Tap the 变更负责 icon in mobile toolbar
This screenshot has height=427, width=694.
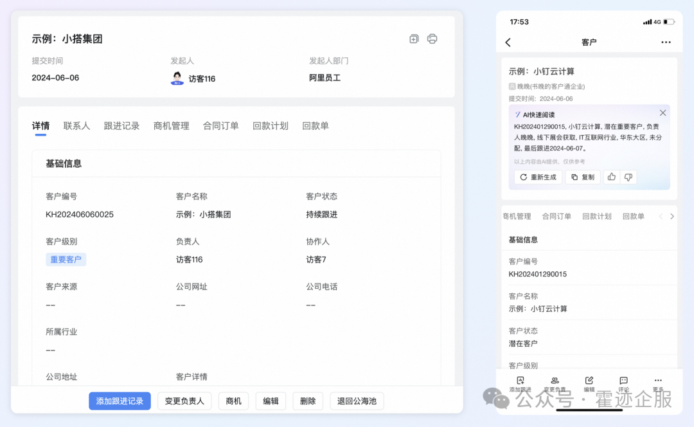point(555,381)
